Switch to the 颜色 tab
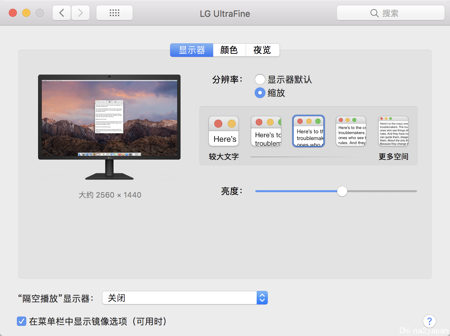The image size is (450, 336). pos(229,50)
